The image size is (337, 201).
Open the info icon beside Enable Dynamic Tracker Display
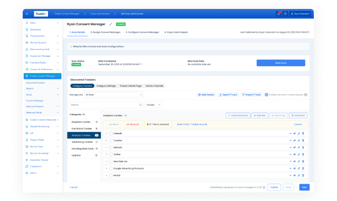coord(306,95)
